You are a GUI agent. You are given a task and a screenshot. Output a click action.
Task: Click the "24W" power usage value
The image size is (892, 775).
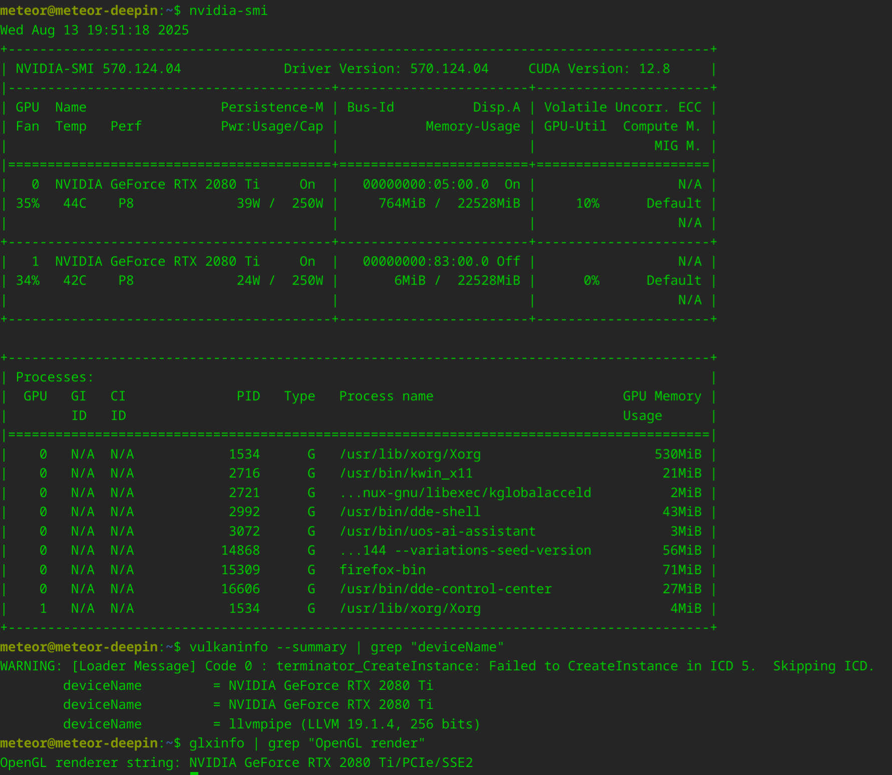click(x=248, y=281)
